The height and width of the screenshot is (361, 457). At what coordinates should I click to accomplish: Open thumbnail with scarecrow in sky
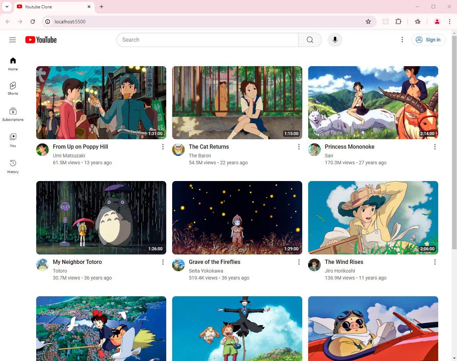(x=237, y=329)
